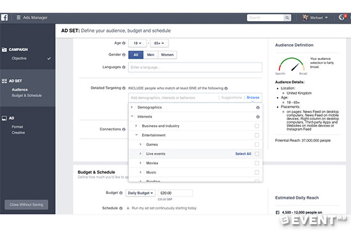Go to Audience section in sidebar
Viewport: 351px width, 233px height.
pyautogui.click(x=20, y=90)
